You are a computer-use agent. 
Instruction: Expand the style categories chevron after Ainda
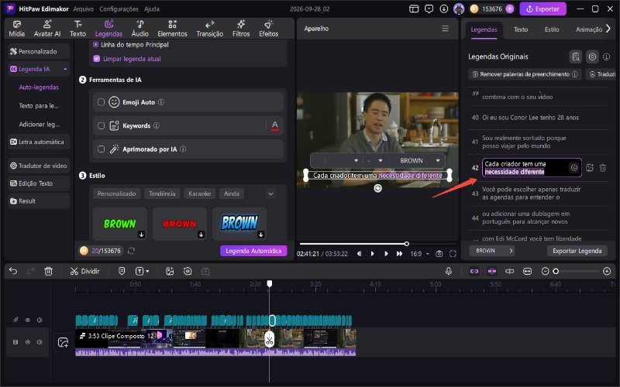coord(270,194)
